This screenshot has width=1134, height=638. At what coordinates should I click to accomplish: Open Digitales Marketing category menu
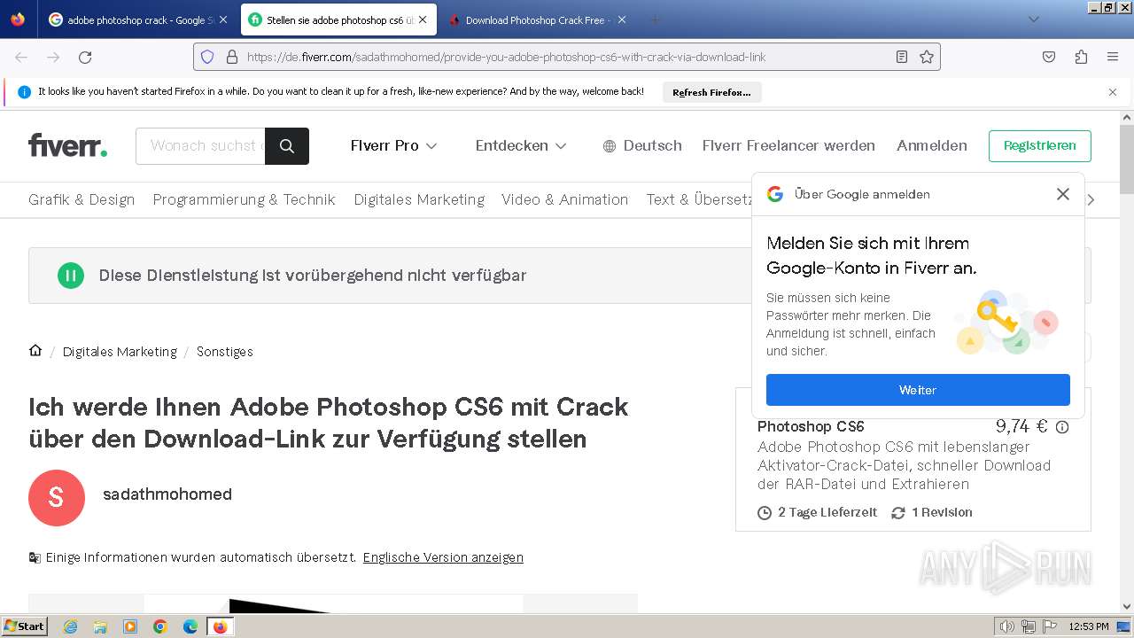click(419, 199)
